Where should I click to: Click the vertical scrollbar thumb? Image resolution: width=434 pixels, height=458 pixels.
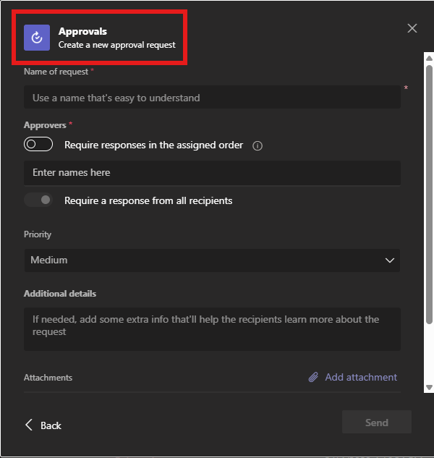coord(429,195)
